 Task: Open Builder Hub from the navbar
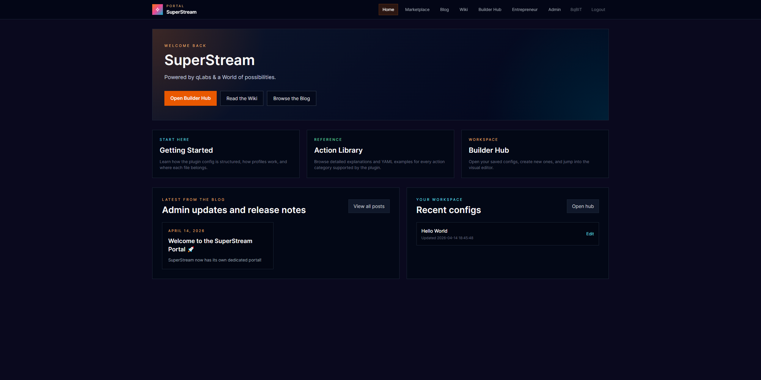point(490,10)
